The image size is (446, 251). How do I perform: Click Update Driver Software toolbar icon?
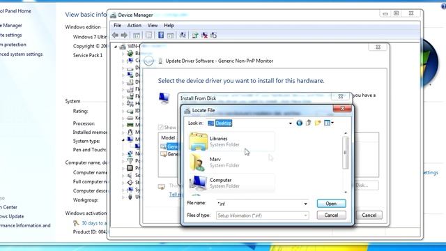[x=195, y=36]
